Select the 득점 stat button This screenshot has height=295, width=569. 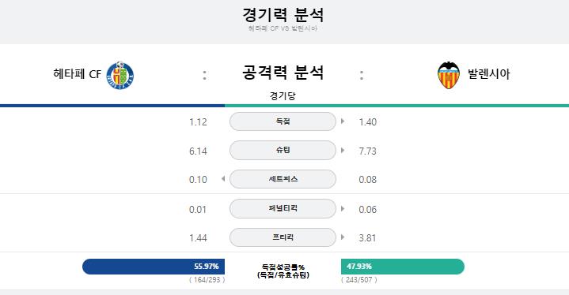point(283,121)
